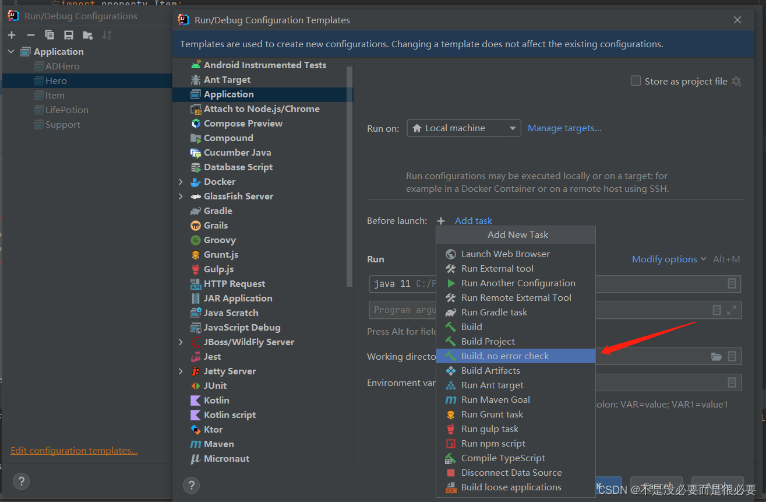Choose Run Another Configuration task
766x502 pixels.
click(x=516, y=283)
